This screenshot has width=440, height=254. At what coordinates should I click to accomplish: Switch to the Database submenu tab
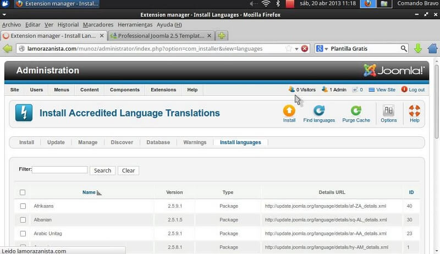pyautogui.click(x=158, y=142)
